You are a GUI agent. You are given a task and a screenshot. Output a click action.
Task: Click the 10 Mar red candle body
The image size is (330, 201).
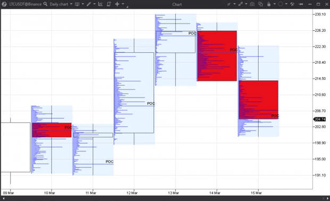52,130
